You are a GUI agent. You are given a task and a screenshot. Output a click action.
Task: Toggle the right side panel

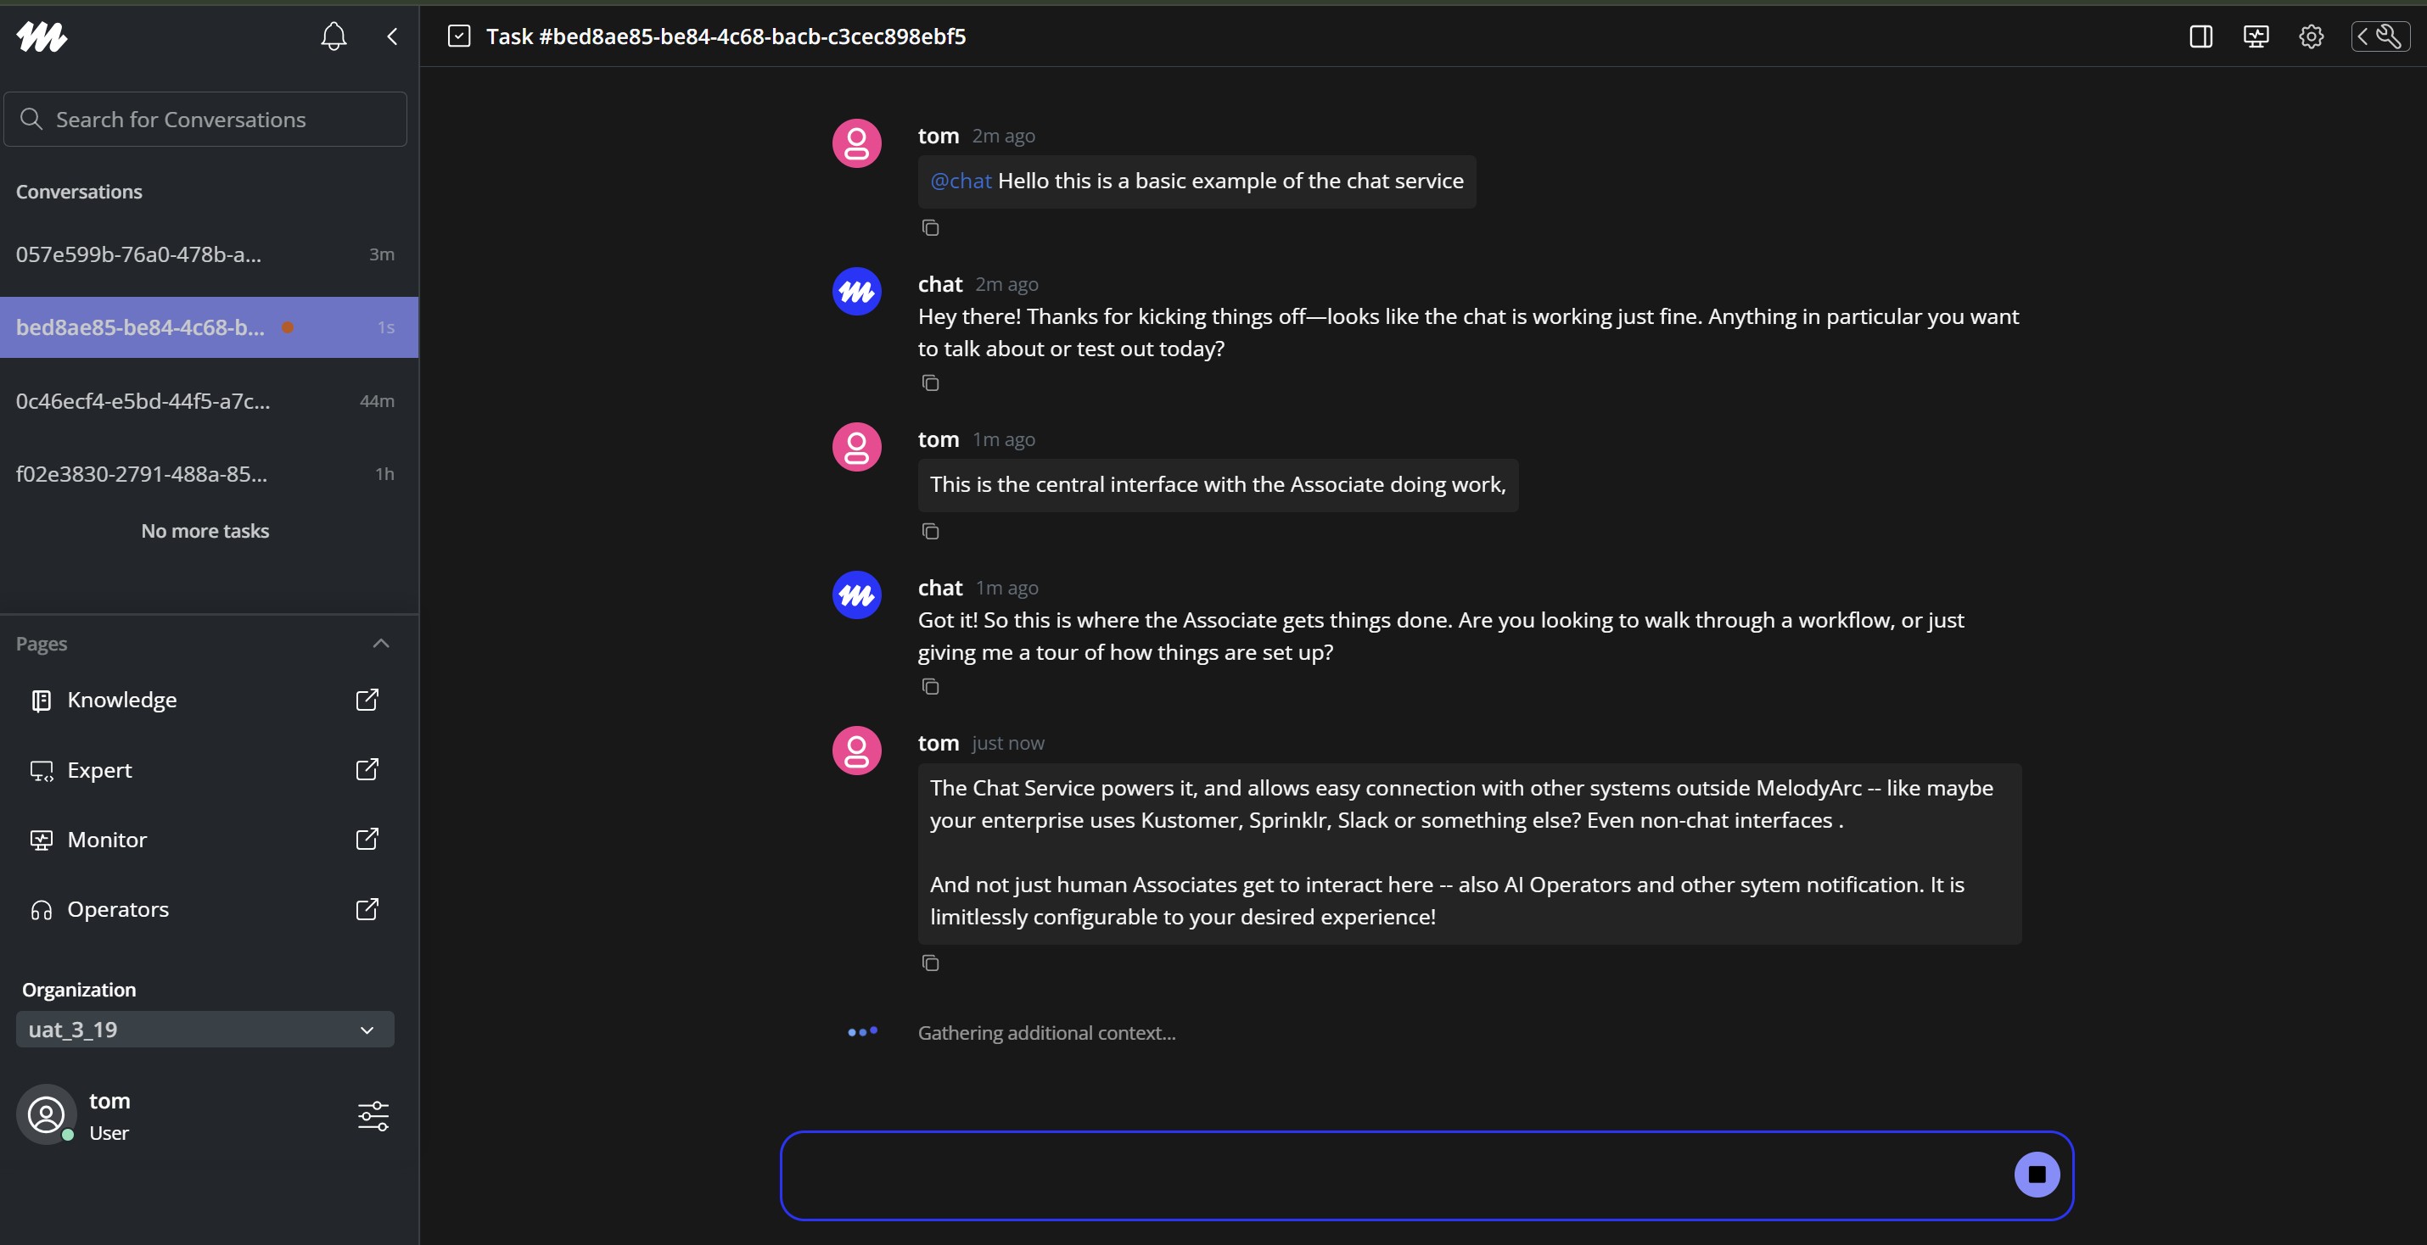pos(2201,36)
